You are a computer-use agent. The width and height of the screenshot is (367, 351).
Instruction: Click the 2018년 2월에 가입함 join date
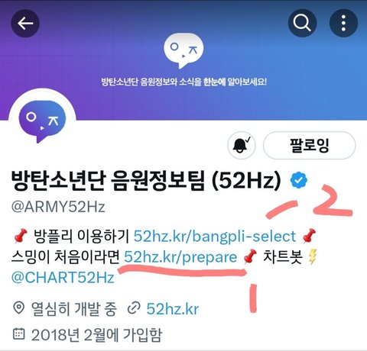coord(96,335)
